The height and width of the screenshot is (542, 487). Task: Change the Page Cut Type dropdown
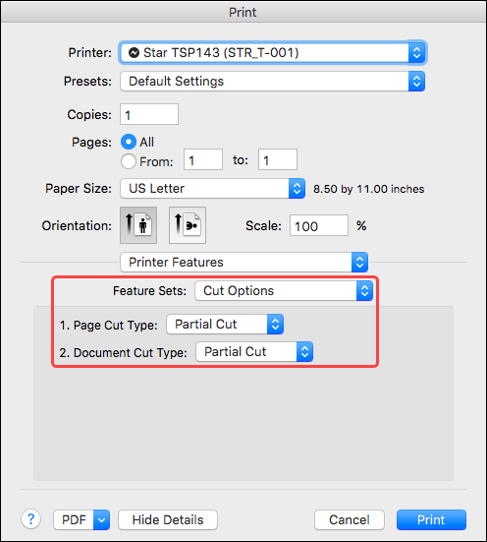[225, 325]
